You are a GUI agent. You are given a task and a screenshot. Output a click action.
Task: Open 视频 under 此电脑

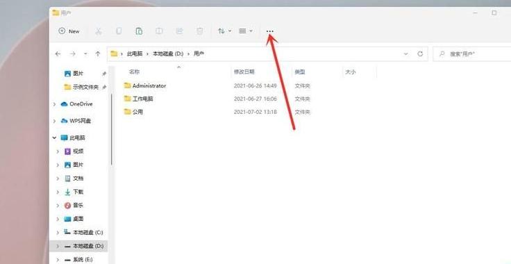pyautogui.click(x=78, y=151)
